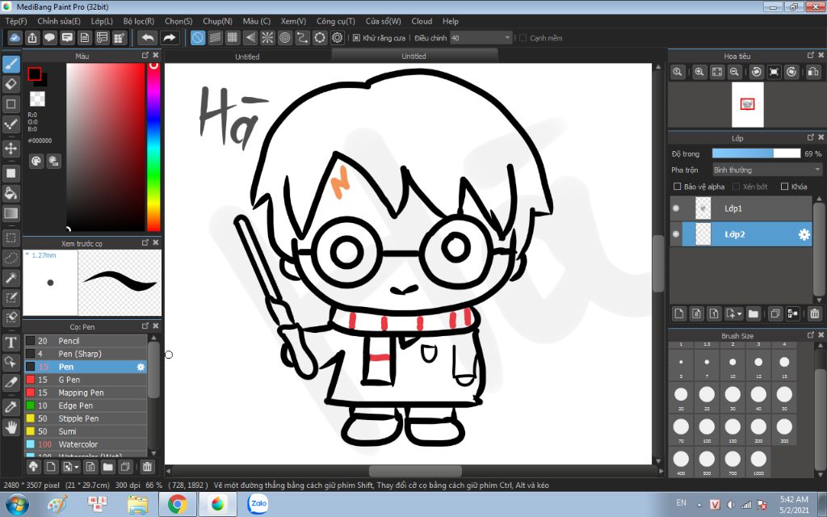Image resolution: width=827 pixels, height=517 pixels.
Task: Open the Pha trộn blend mode dropdown
Action: pyautogui.click(x=767, y=170)
